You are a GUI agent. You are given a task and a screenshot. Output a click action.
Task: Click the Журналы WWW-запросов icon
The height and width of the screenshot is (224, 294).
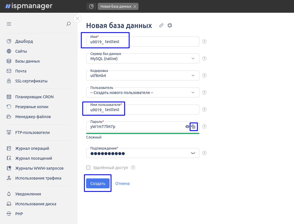[x=9, y=168]
